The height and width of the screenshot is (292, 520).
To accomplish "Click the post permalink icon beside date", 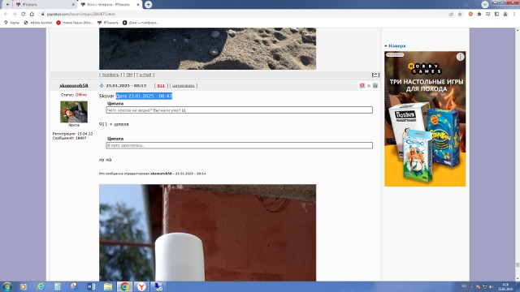I will point(102,85).
